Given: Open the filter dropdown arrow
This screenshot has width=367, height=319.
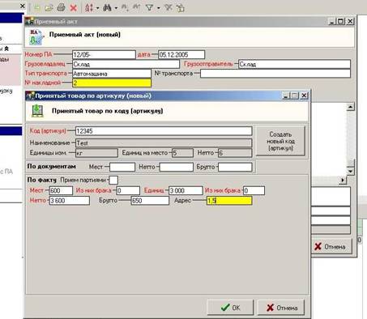Looking at the screenshot, I should pyautogui.click(x=159, y=8).
